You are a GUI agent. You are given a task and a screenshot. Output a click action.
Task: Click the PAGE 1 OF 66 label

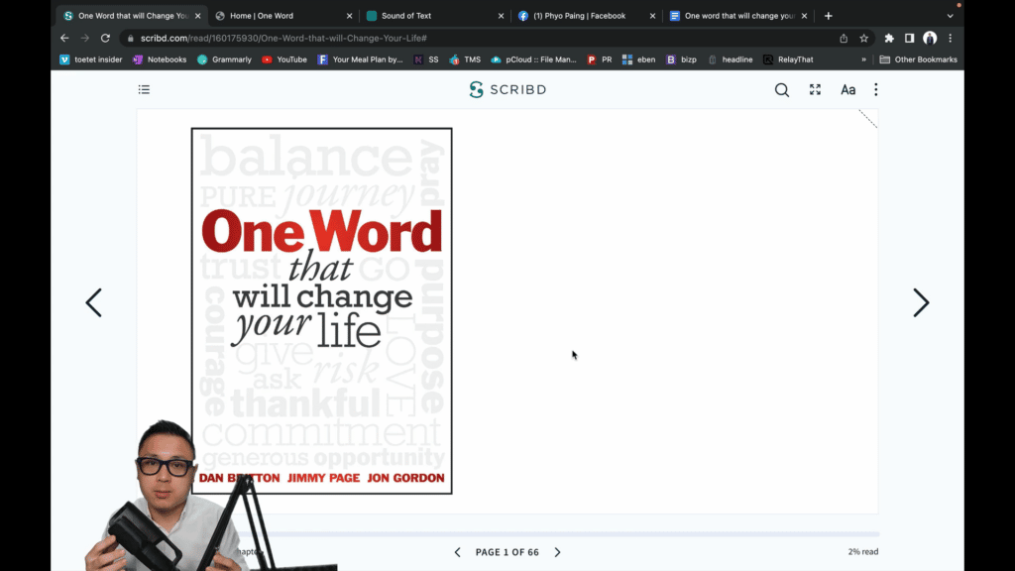507,552
